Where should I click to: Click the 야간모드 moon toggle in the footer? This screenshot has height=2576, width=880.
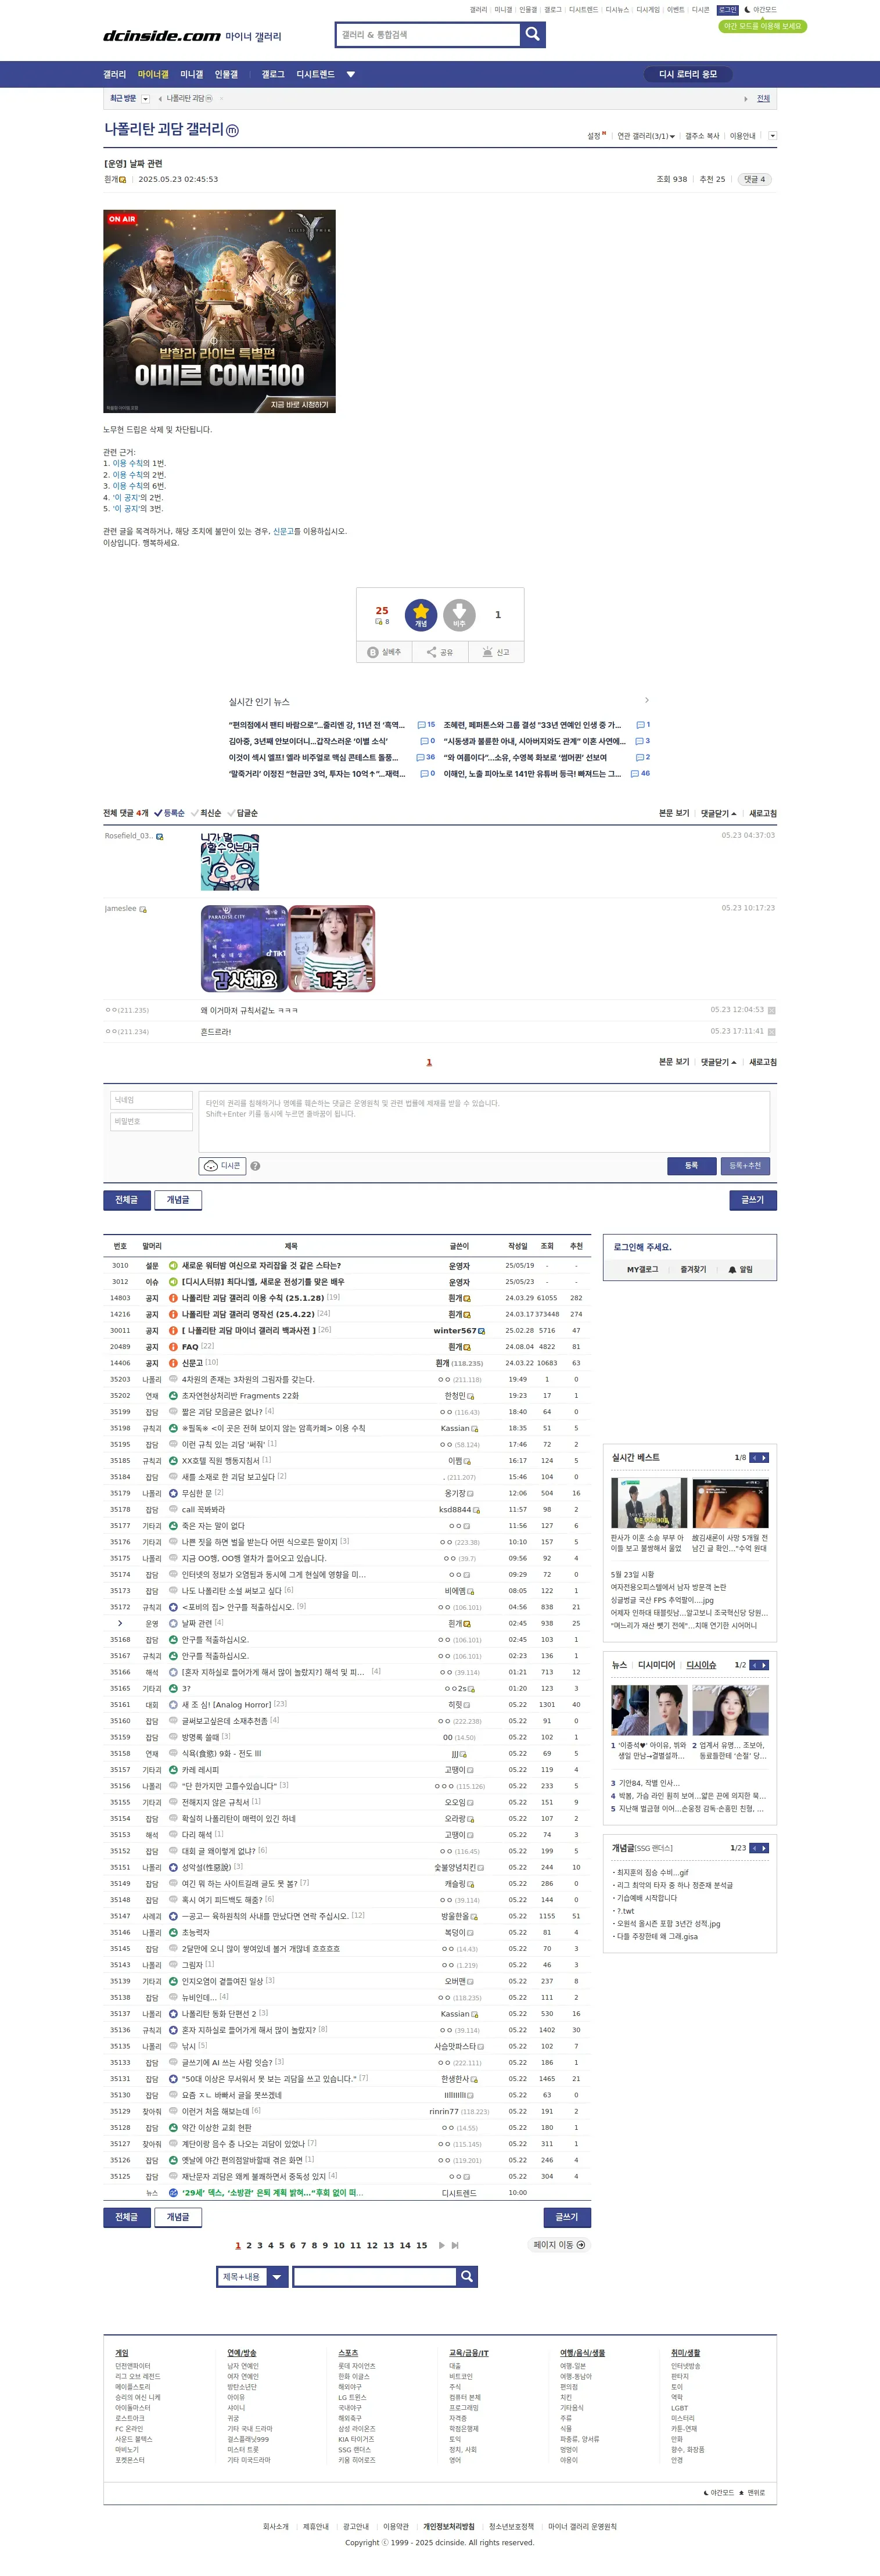718,2493
